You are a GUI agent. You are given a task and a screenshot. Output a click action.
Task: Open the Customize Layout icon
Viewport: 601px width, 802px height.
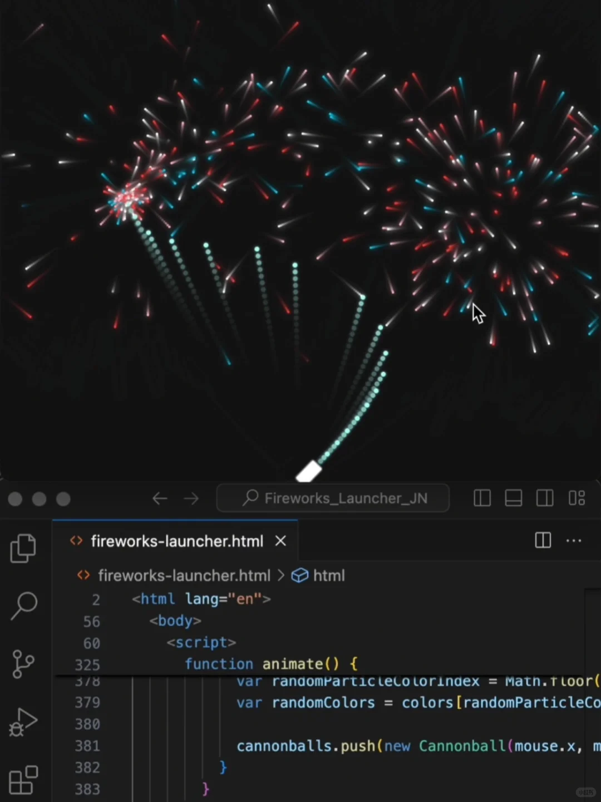coord(577,498)
